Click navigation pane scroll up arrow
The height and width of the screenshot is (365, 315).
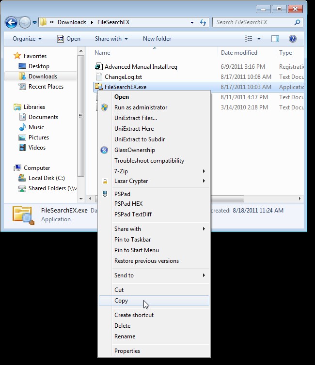tap(81, 51)
